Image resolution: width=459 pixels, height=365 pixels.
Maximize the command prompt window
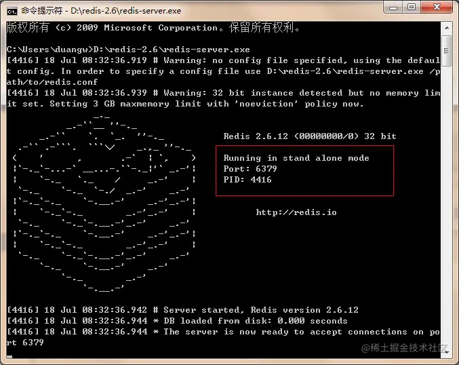412,7
